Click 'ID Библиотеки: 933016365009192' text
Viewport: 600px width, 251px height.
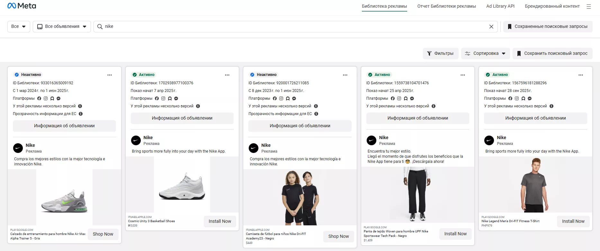pyautogui.click(x=43, y=83)
